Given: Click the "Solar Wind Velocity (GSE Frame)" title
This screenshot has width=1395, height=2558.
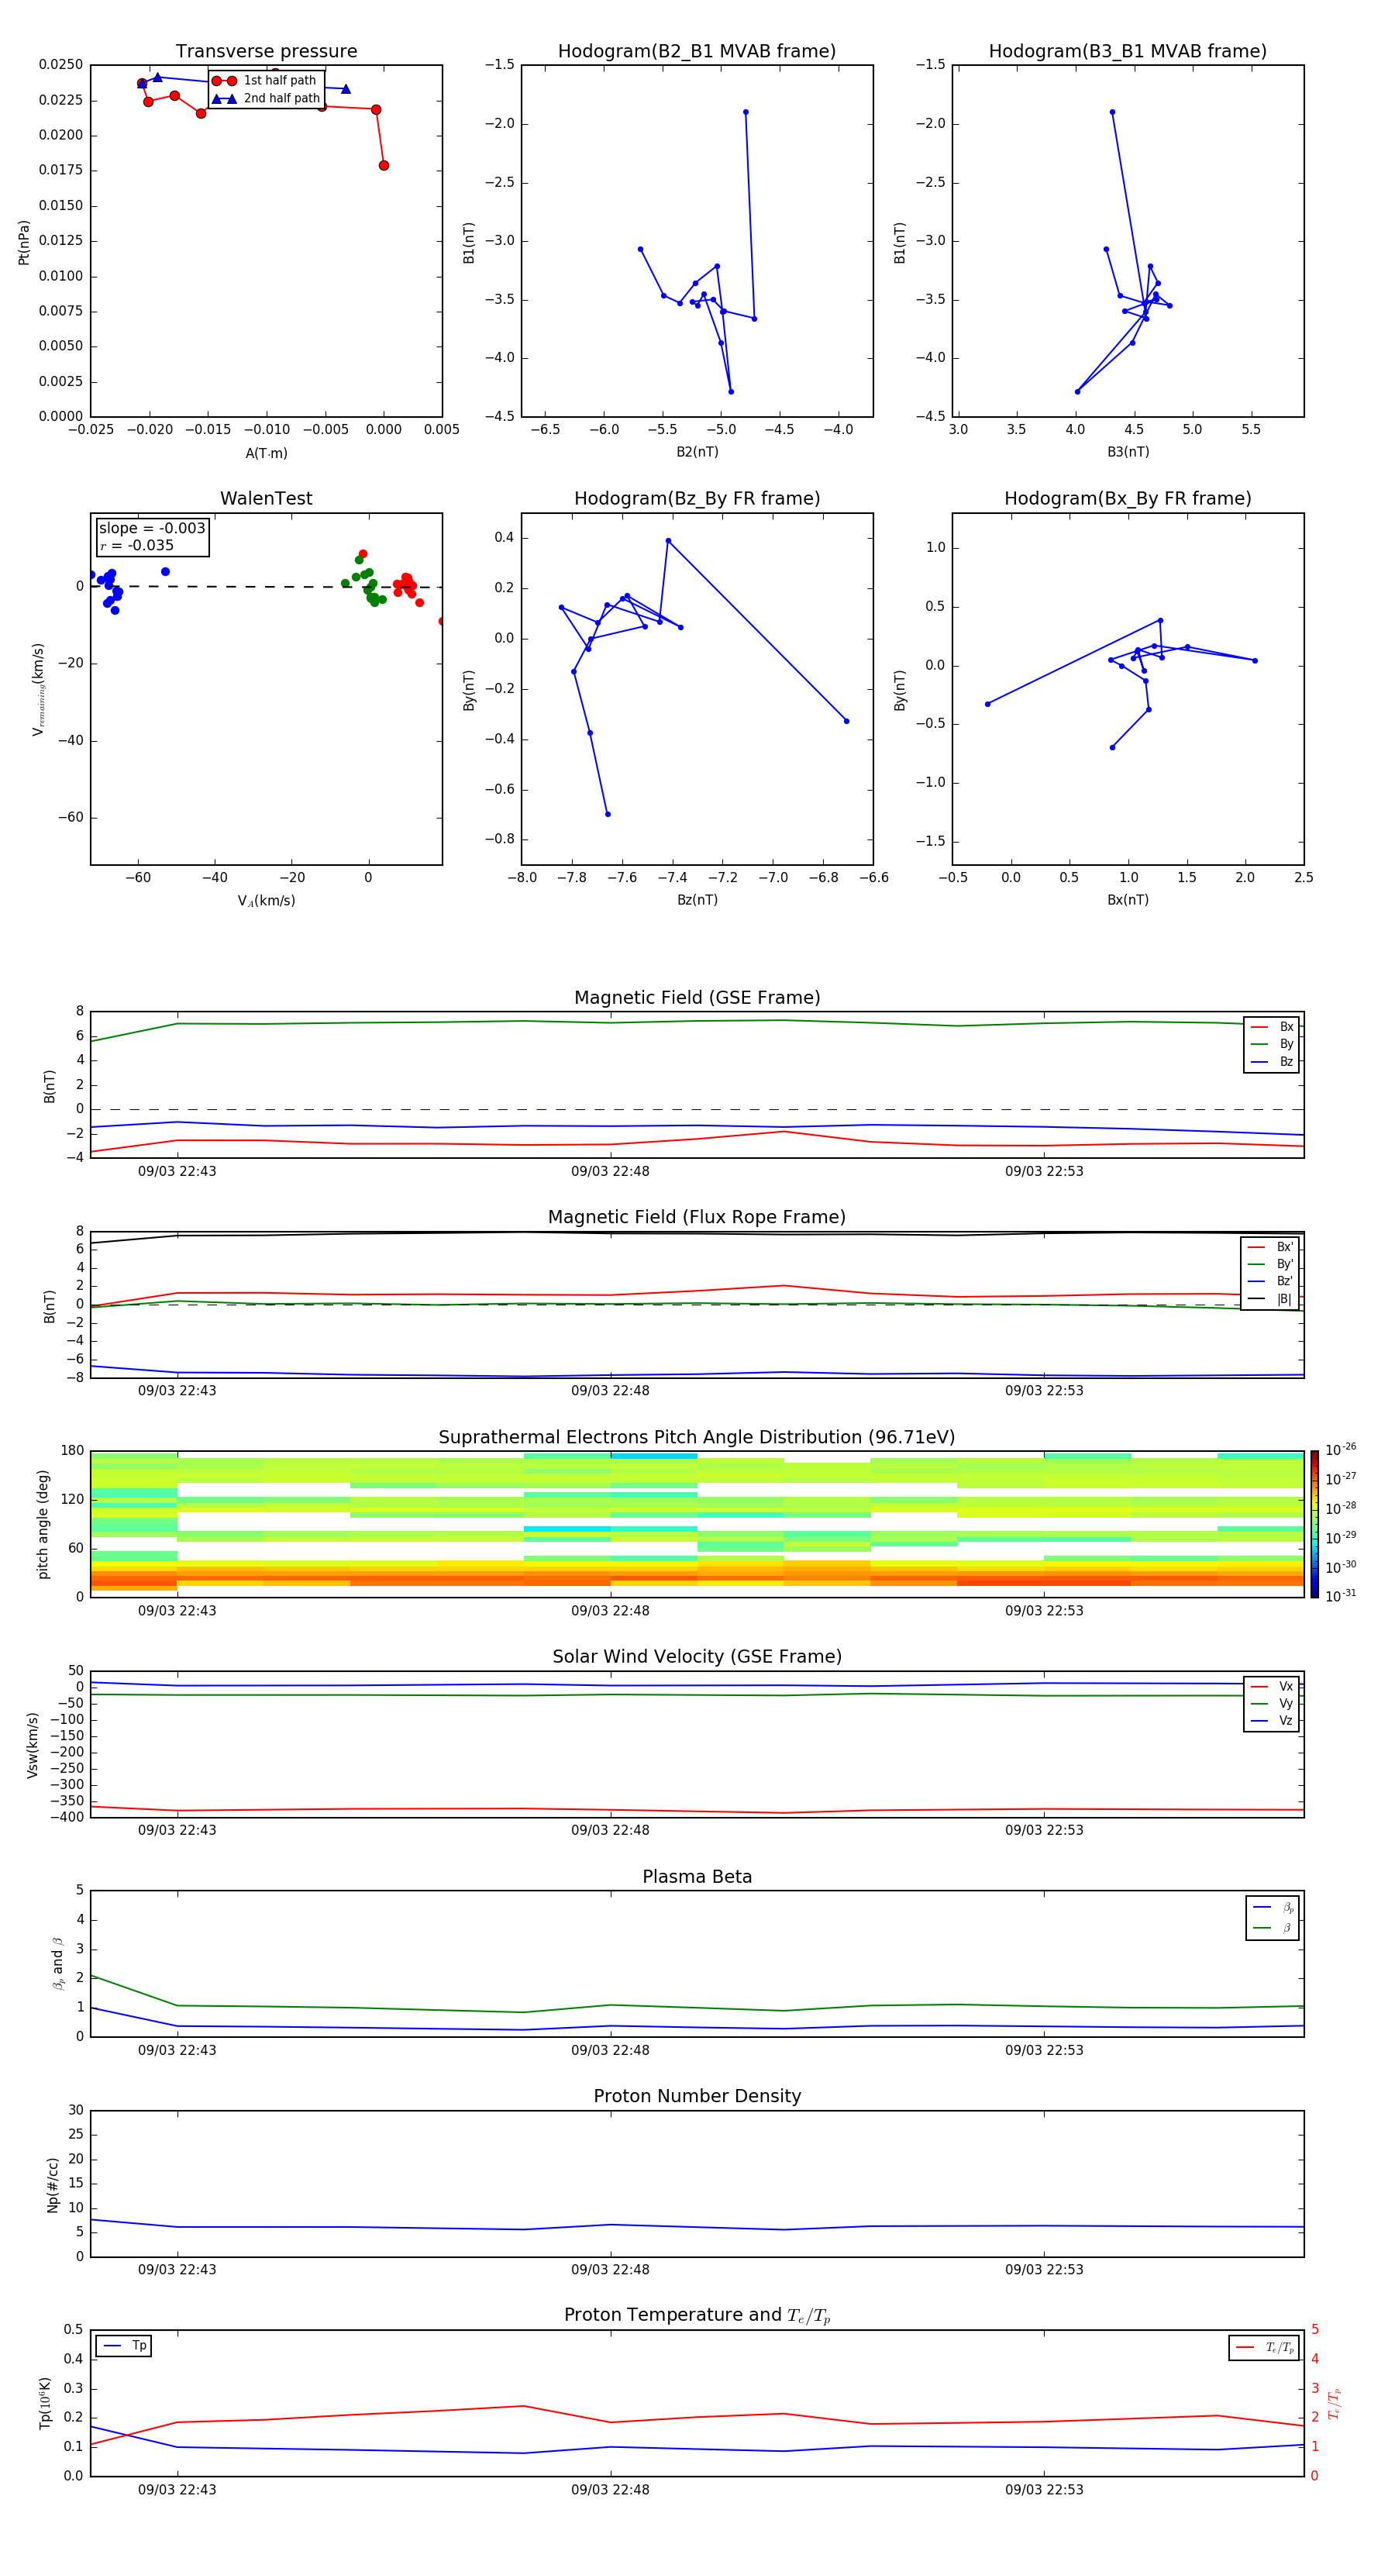Looking at the screenshot, I should pos(697,1656).
